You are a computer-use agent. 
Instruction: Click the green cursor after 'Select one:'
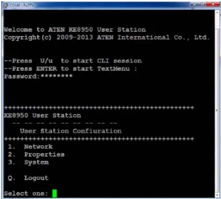tap(55, 194)
